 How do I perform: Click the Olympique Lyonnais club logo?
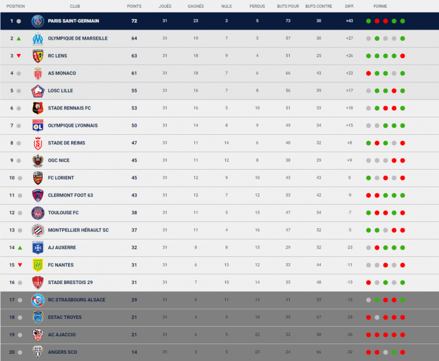(x=39, y=126)
